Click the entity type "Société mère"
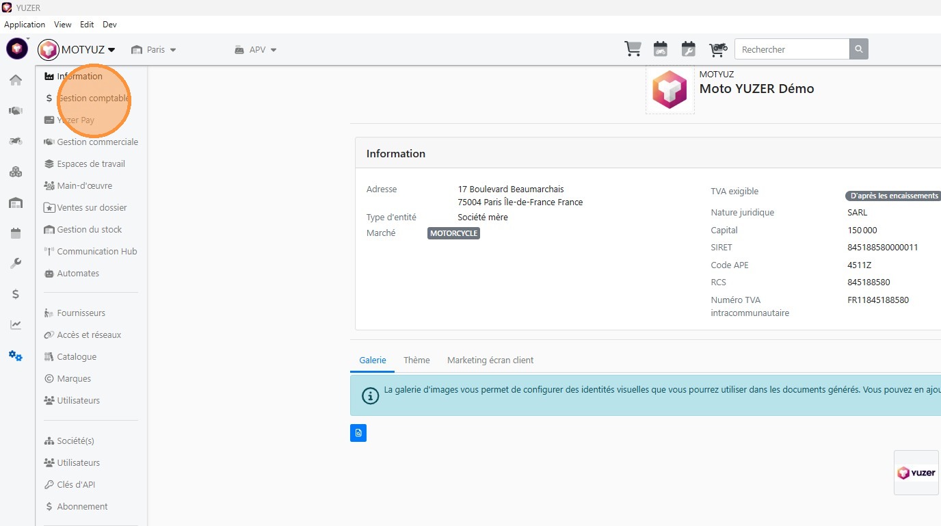This screenshot has width=941, height=526. (x=483, y=218)
